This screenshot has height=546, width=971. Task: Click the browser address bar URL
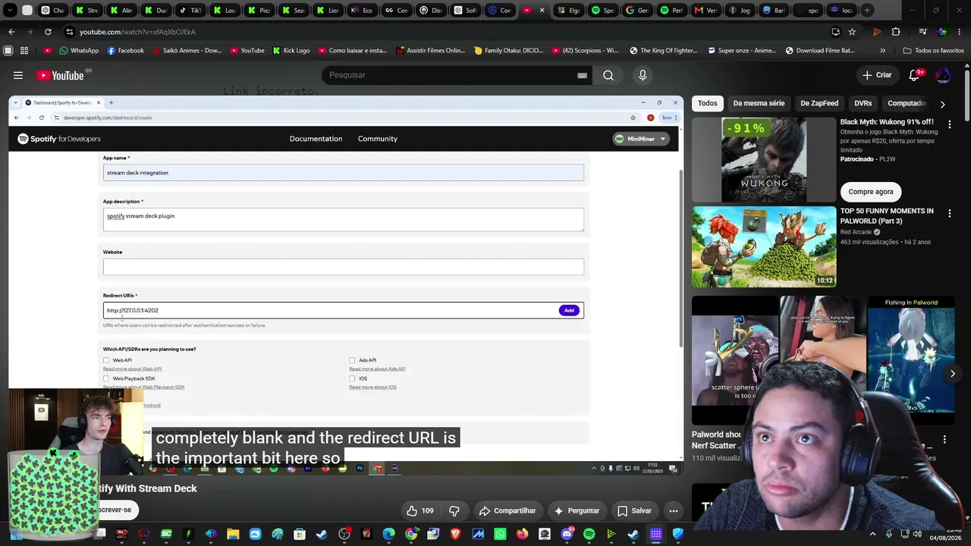pyautogui.click(x=137, y=32)
